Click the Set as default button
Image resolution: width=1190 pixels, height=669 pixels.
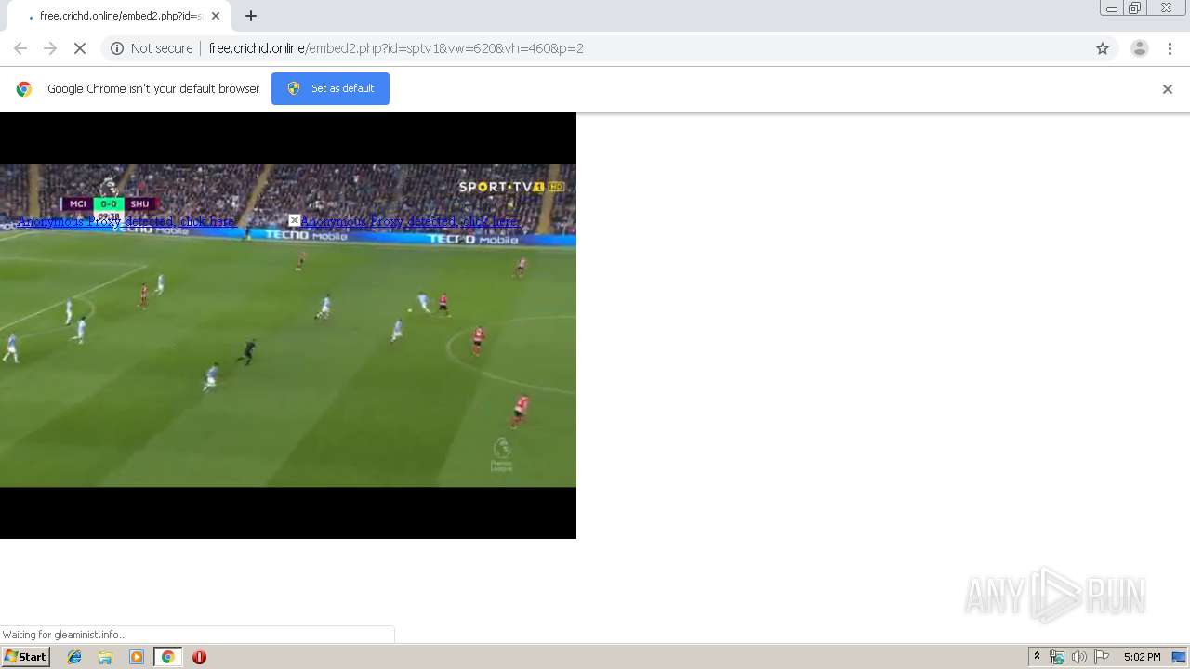click(330, 88)
